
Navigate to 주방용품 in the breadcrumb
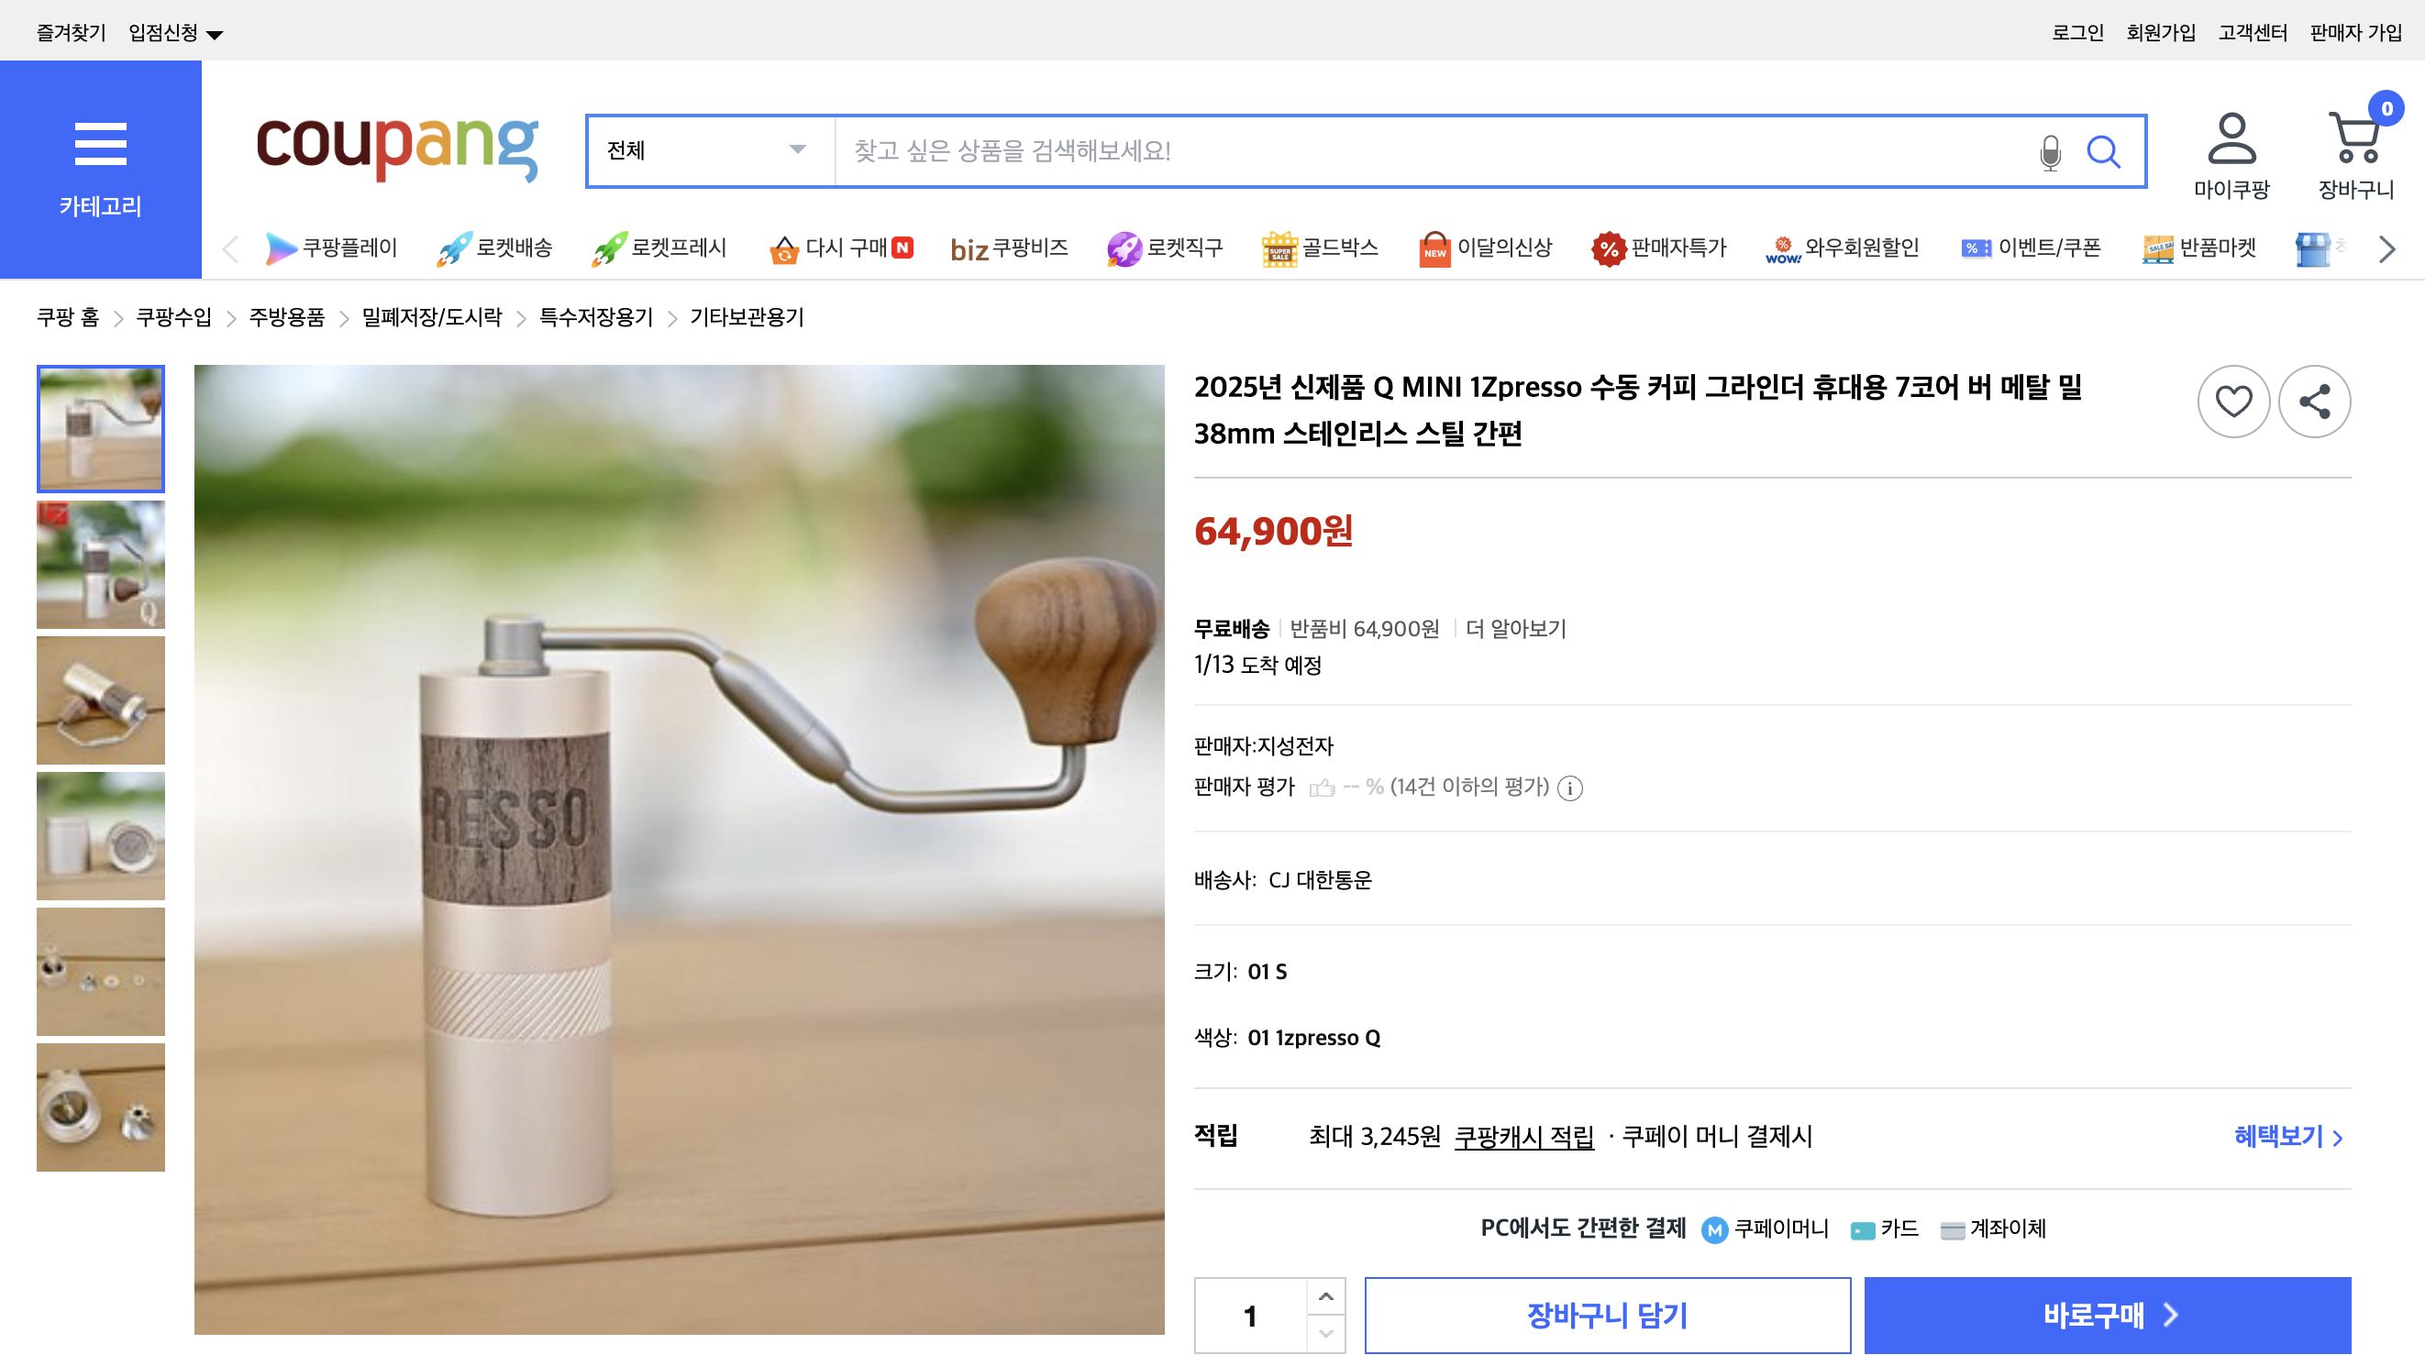[x=284, y=318]
